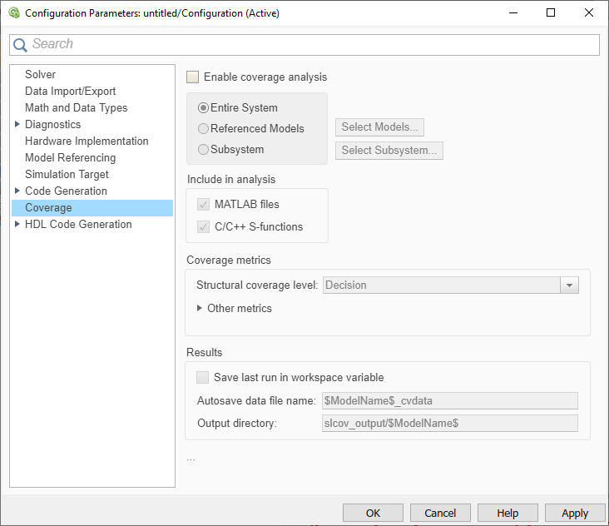The width and height of the screenshot is (609, 526).
Task: Expand the HDL Code Generation node
Action: coord(17,225)
